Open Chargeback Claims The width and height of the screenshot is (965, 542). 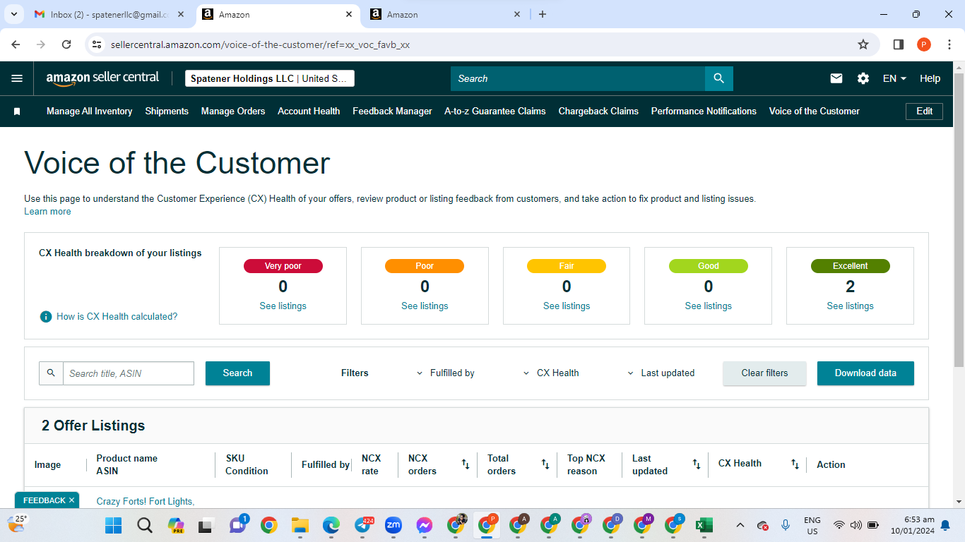point(598,112)
